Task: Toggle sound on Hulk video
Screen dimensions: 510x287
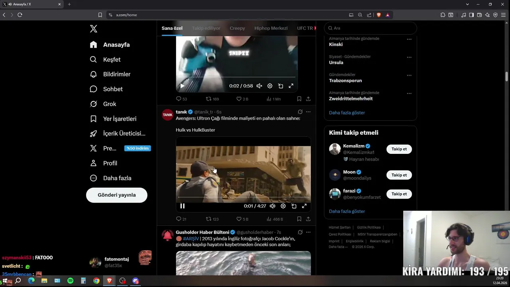Action: point(273,206)
